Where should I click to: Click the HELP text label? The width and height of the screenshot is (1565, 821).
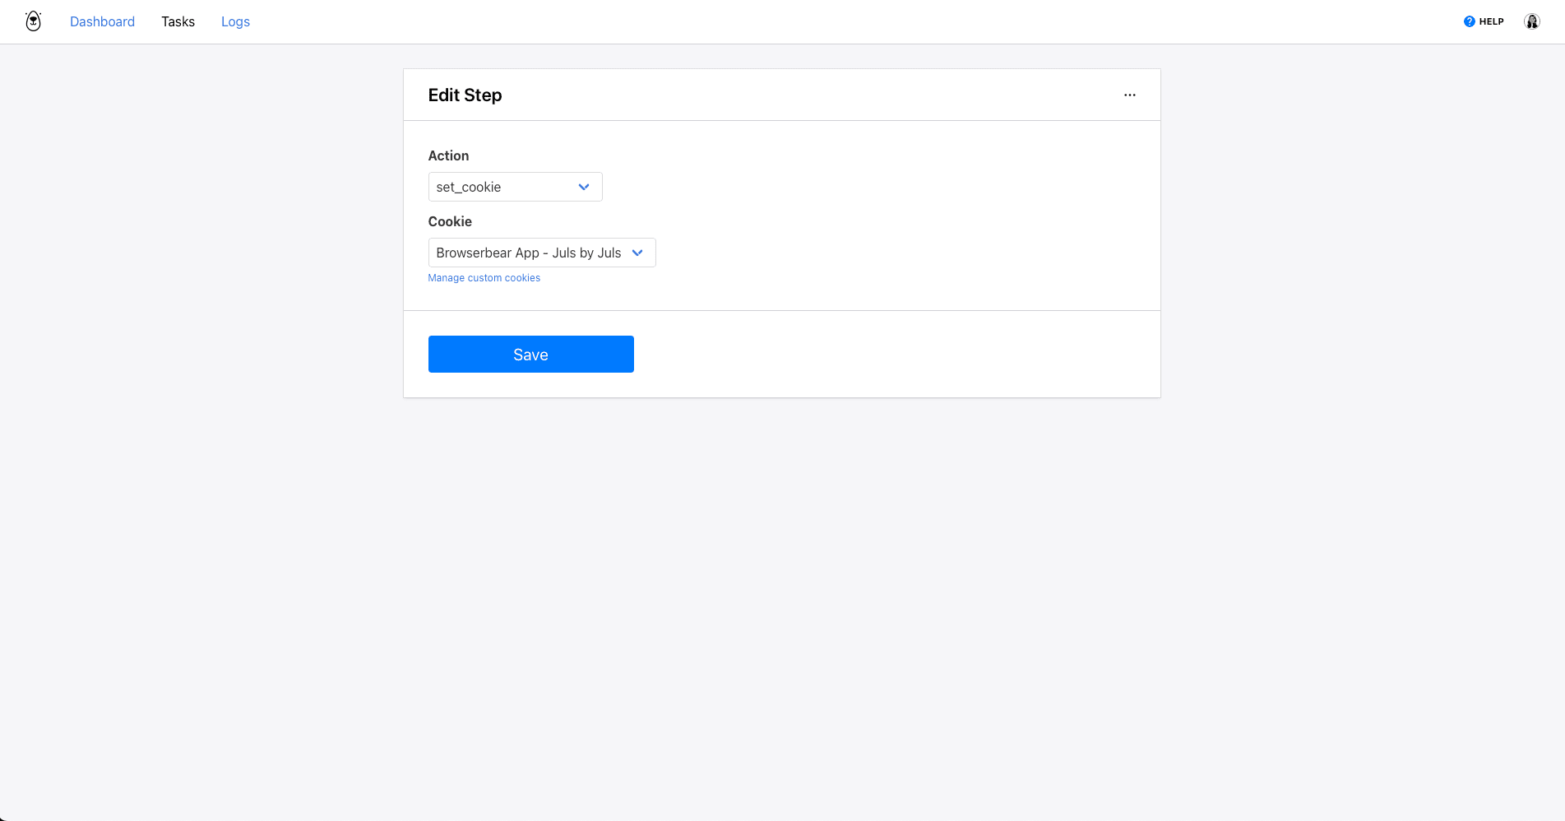click(x=1491, y=22)
